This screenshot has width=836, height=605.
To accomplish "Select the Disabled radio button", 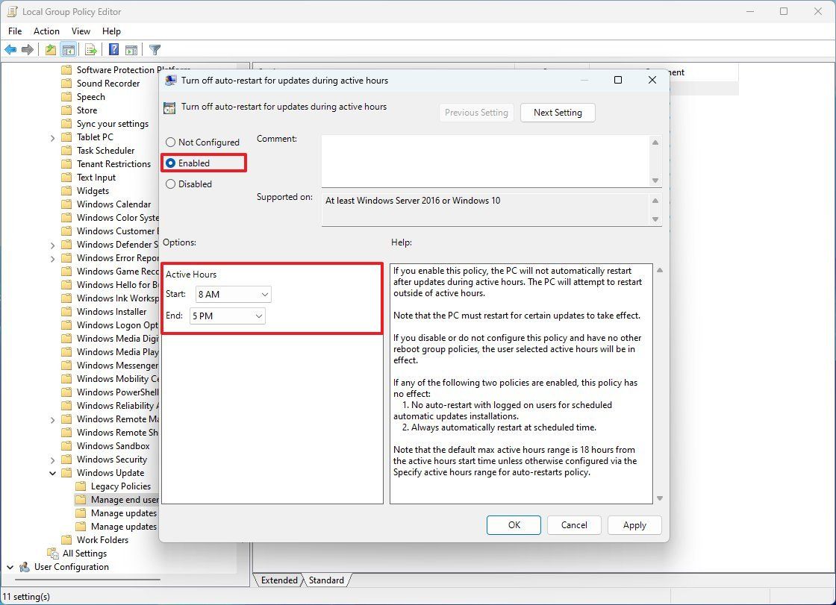I will 170,184.
